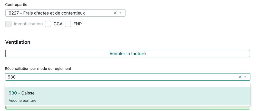
Task: Click the Contrepartie field label
Action: tap(16, 5)
